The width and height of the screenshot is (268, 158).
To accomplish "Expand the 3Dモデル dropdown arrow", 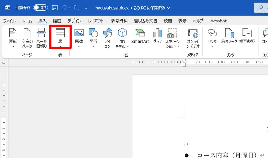I will pos(128,47).
